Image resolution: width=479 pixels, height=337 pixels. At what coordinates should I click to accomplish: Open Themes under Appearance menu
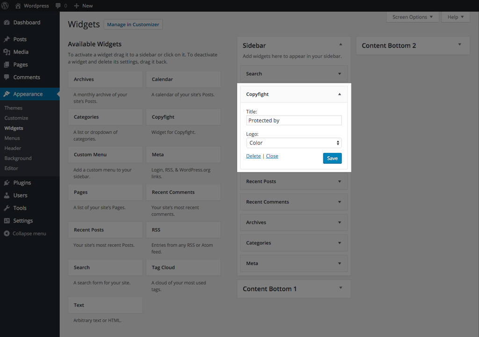point(14,108)
